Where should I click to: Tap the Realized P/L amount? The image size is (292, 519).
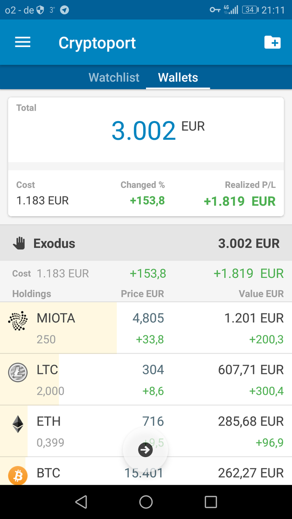pyautogui.click(x=239, y=201)
